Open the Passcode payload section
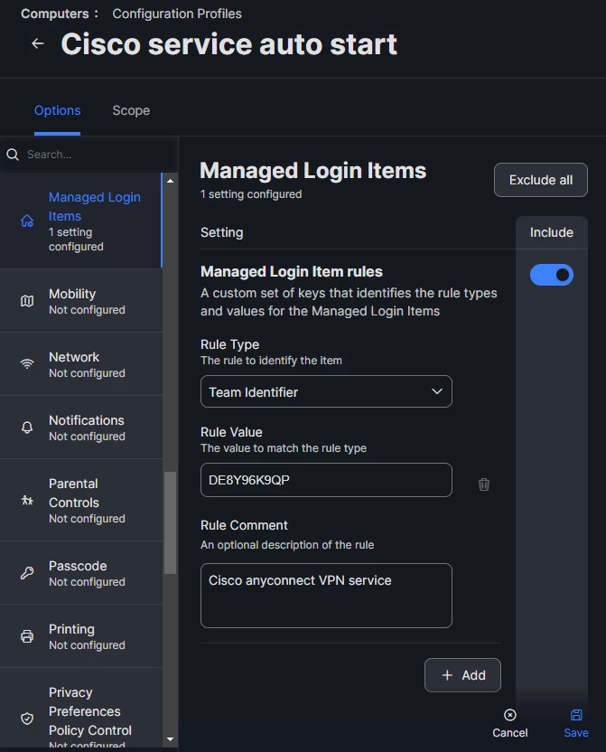The width and height of the screenshot is (606, 752). click(81, 573)
